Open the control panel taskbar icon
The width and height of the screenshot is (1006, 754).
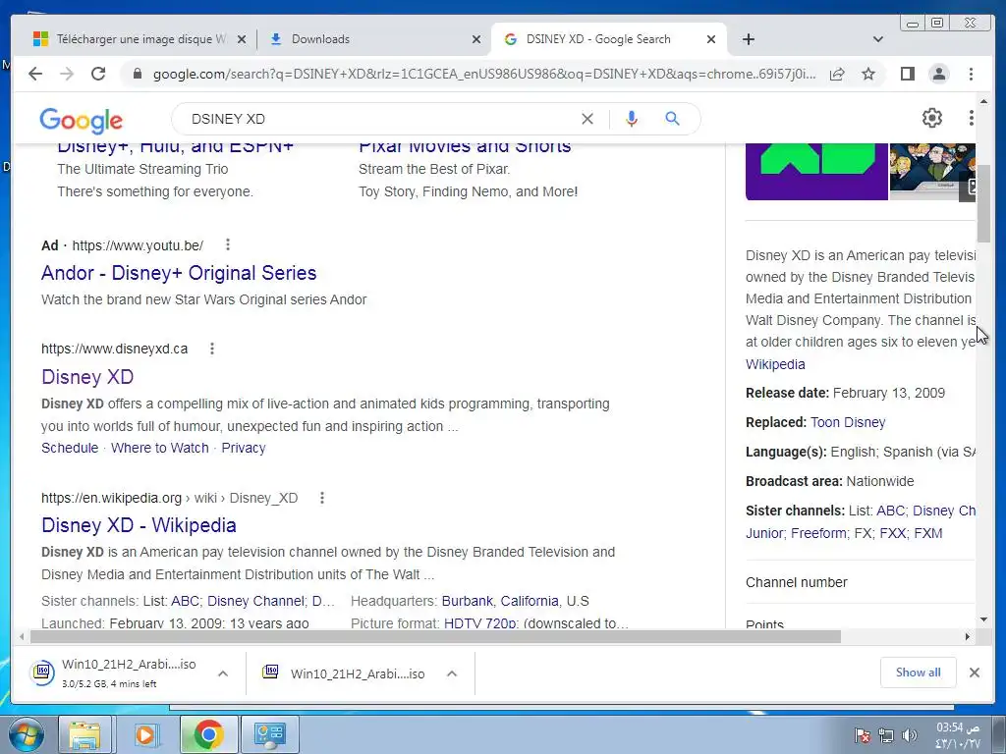coord(269,734)
